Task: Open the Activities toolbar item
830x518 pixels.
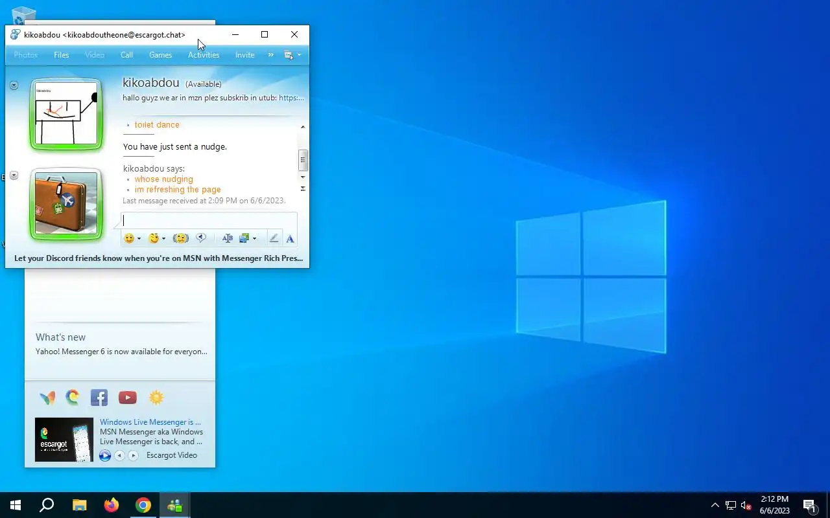Action: pos(204,55)
